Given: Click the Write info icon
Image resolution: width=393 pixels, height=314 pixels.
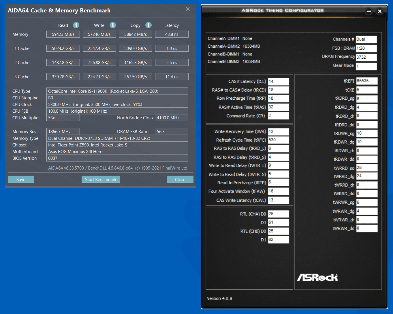Looking at the screenshot, I should 113,25.
